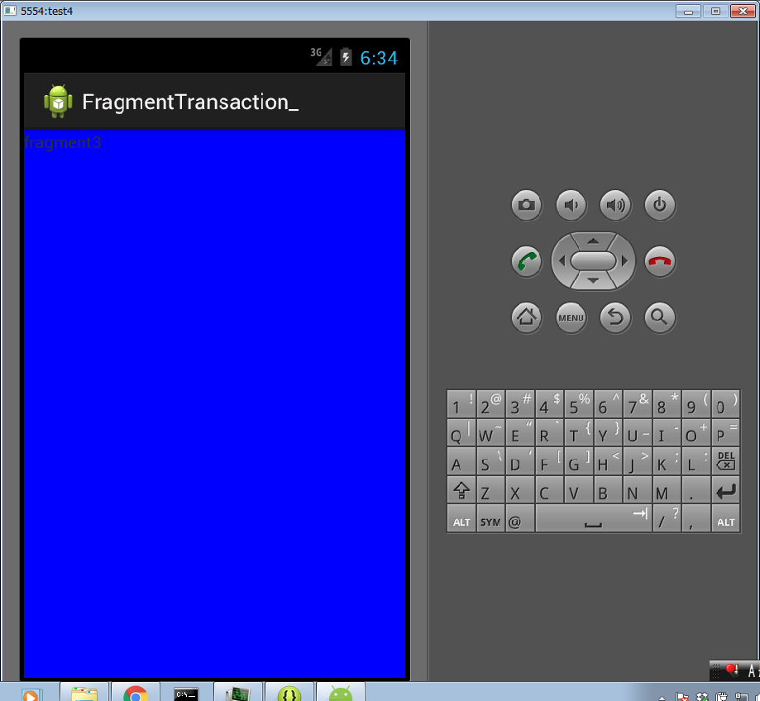Click the Q key
The height and width of the screenshot is (701, 760).
coord(461,432)
